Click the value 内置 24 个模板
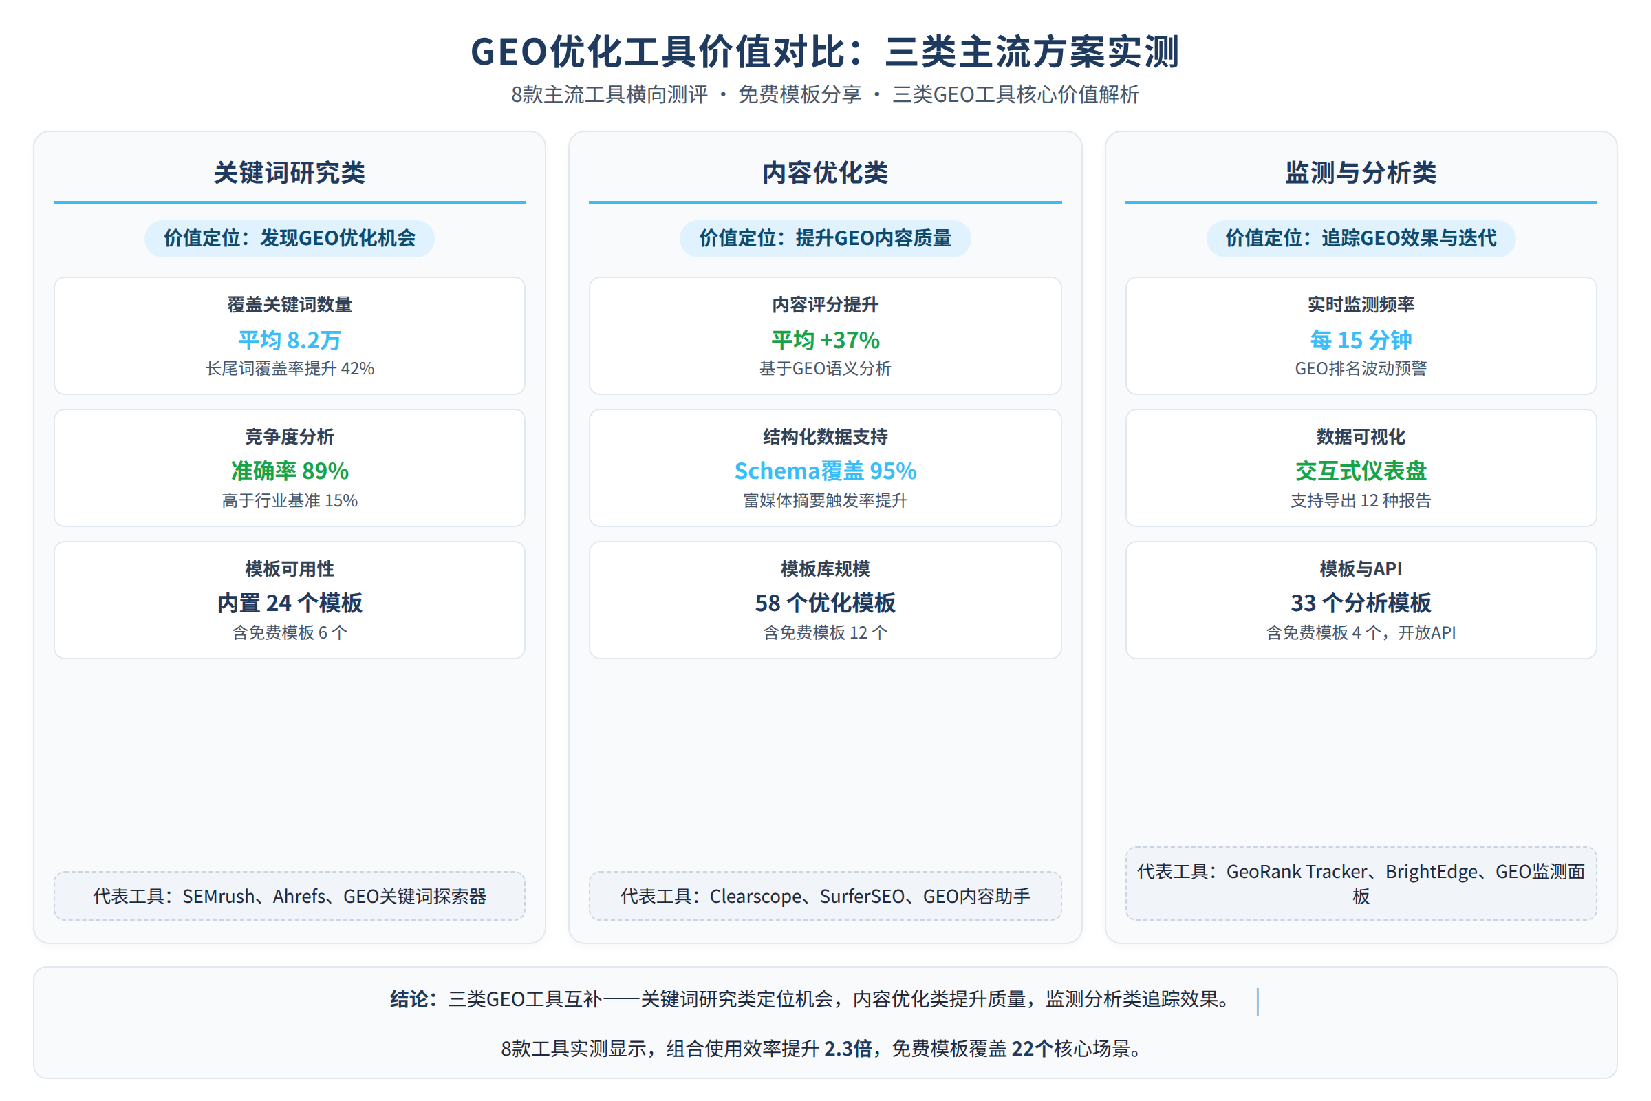 pyautogui.click(x=289, y=603)
